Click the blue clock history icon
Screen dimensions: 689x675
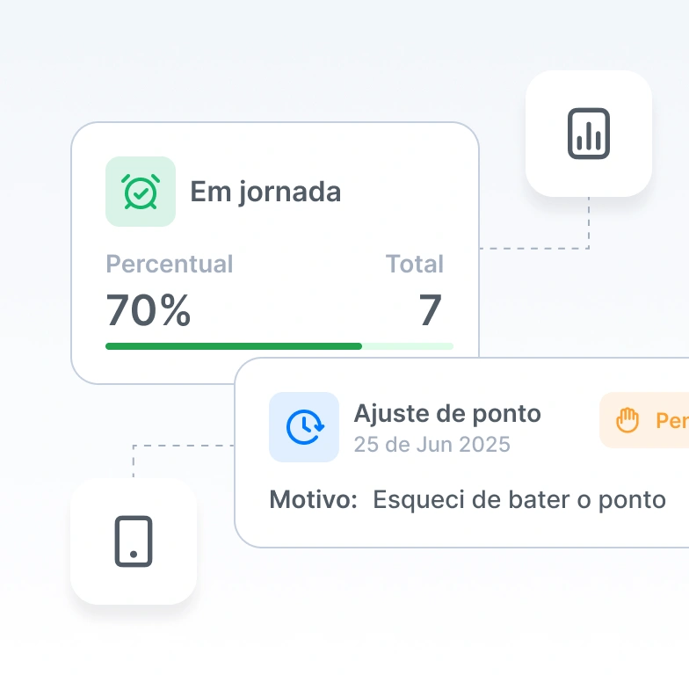tap(304, 427)
